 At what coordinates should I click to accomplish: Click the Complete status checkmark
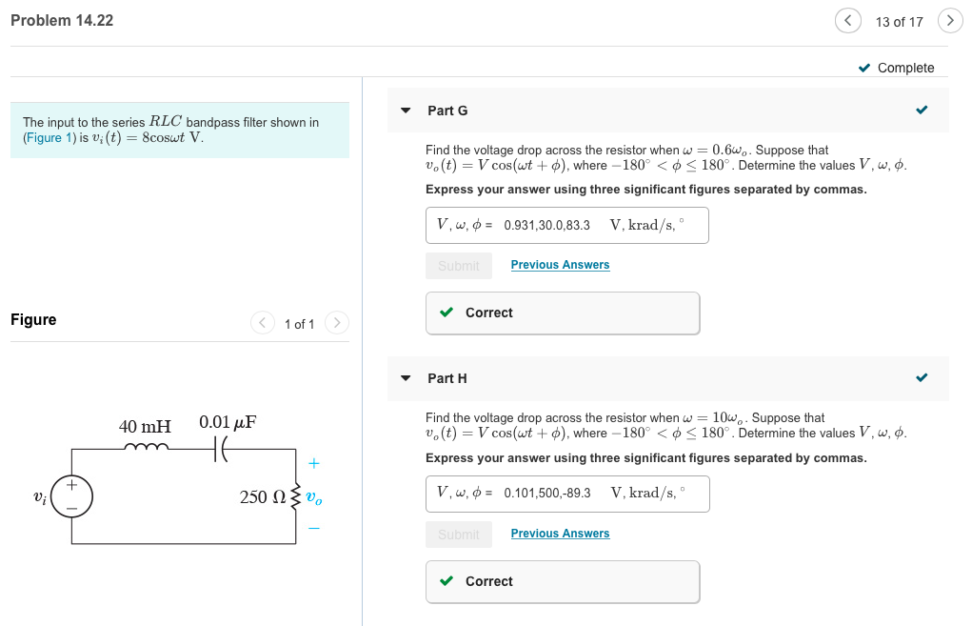click(863, 68)
